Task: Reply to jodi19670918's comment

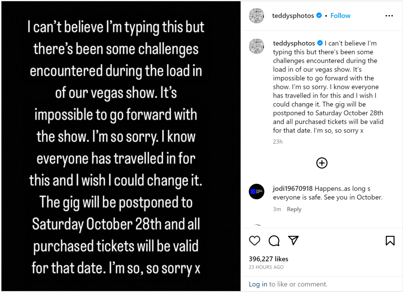Action: [x=294, y=210]
